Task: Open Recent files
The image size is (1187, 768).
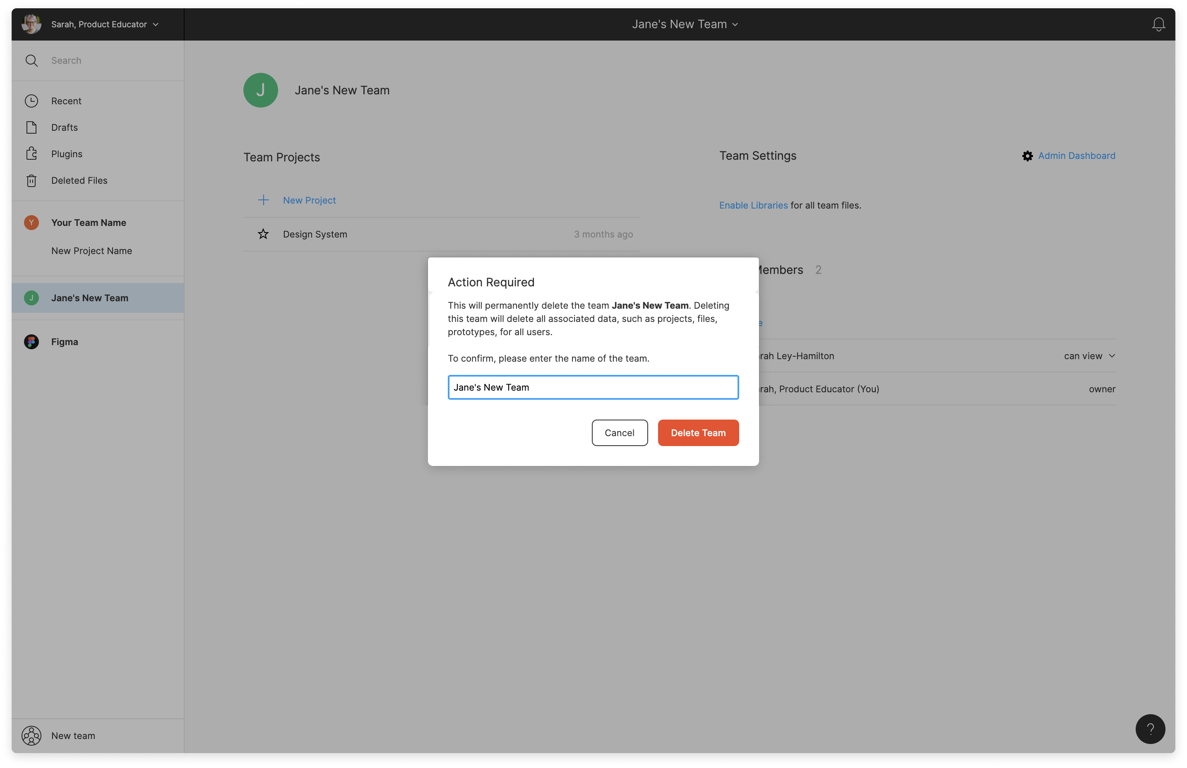Action: (x=66, y=101)
